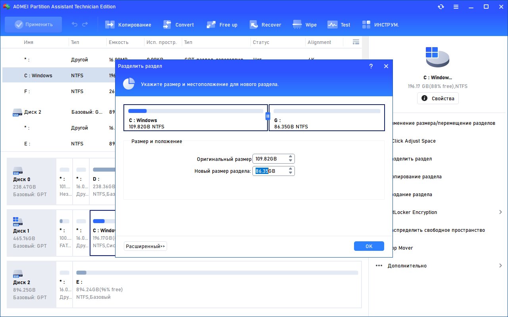Select the Free up tool
The image size is (508, 317).
point(222,25)
